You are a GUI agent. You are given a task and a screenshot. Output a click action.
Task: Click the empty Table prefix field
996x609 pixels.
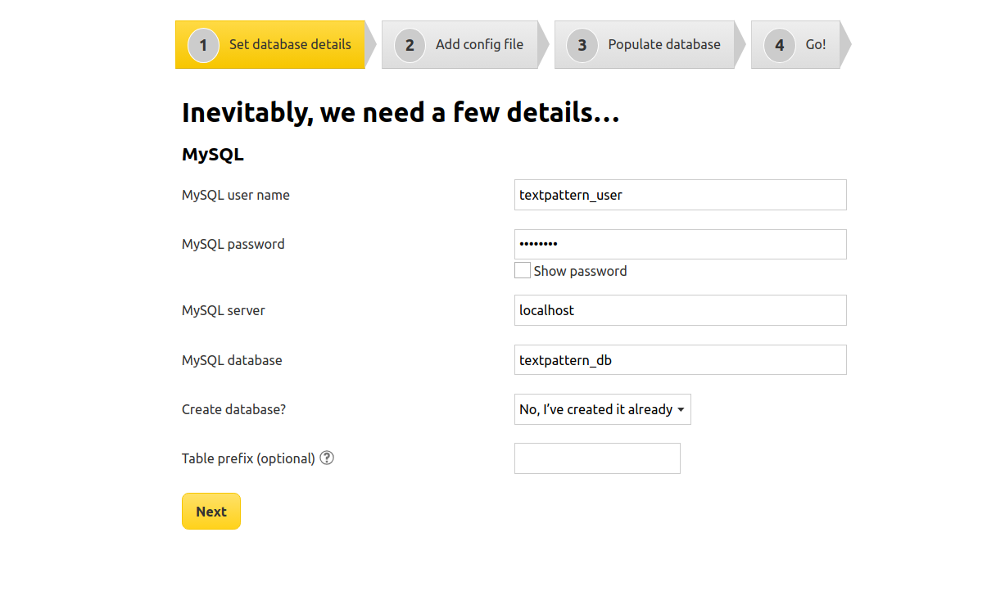[597, 458]
